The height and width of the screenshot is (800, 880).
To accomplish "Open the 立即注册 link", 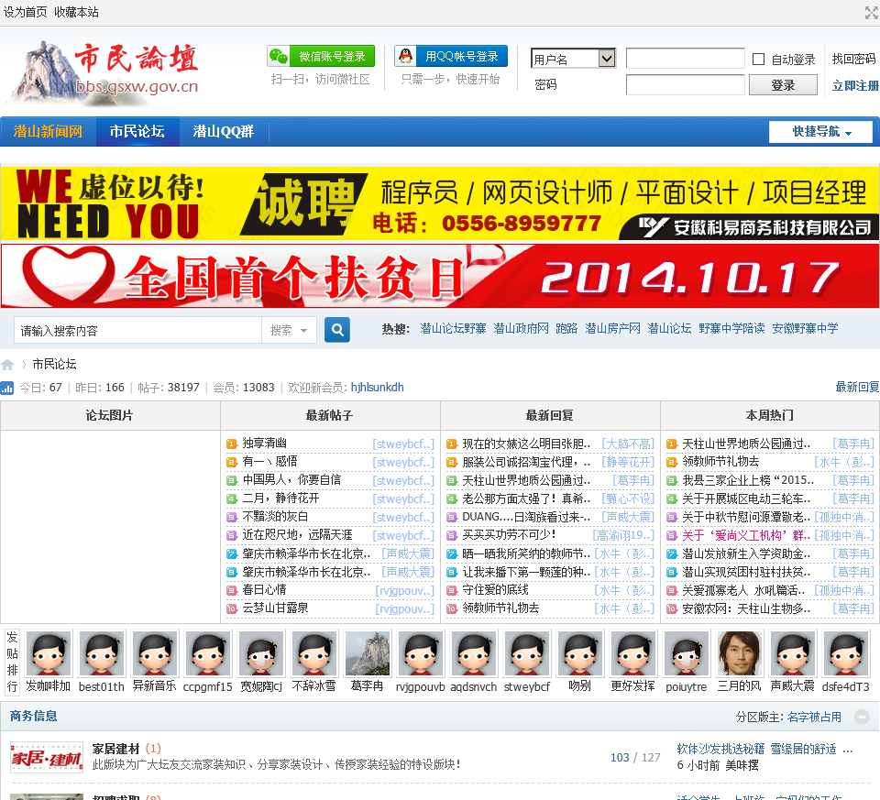I will tap(855, 85).
